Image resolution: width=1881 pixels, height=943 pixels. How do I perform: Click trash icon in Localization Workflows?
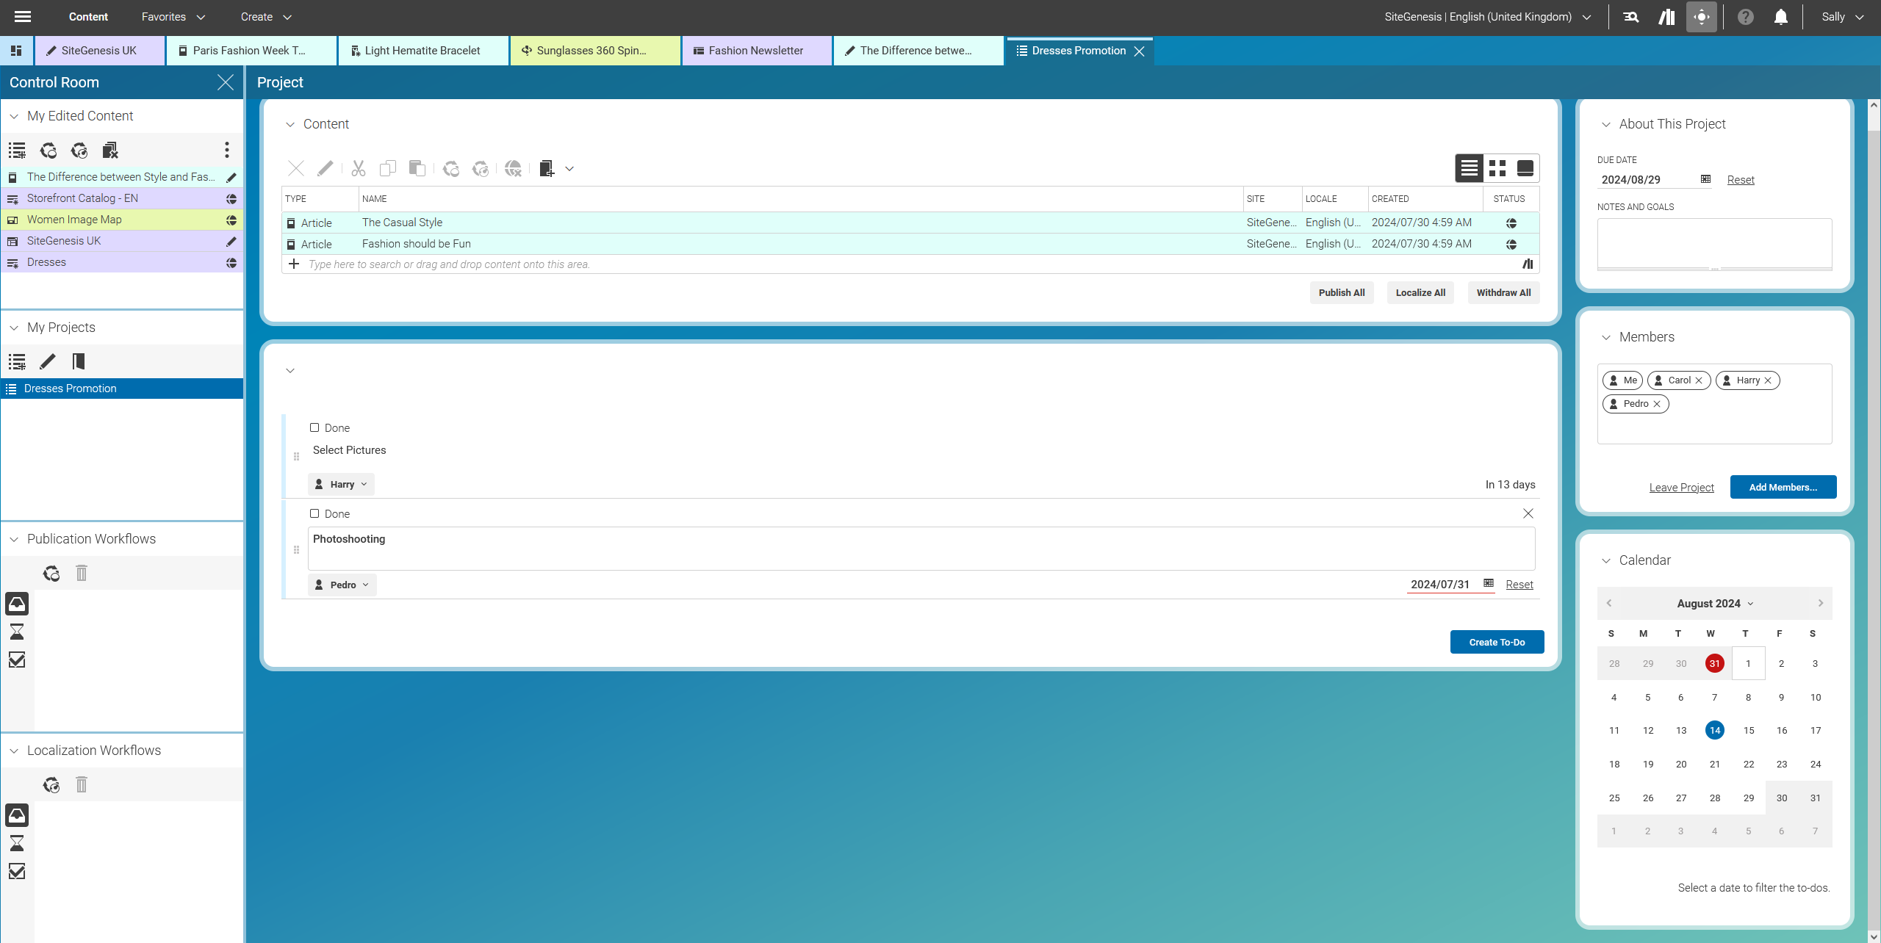(82, 784)
